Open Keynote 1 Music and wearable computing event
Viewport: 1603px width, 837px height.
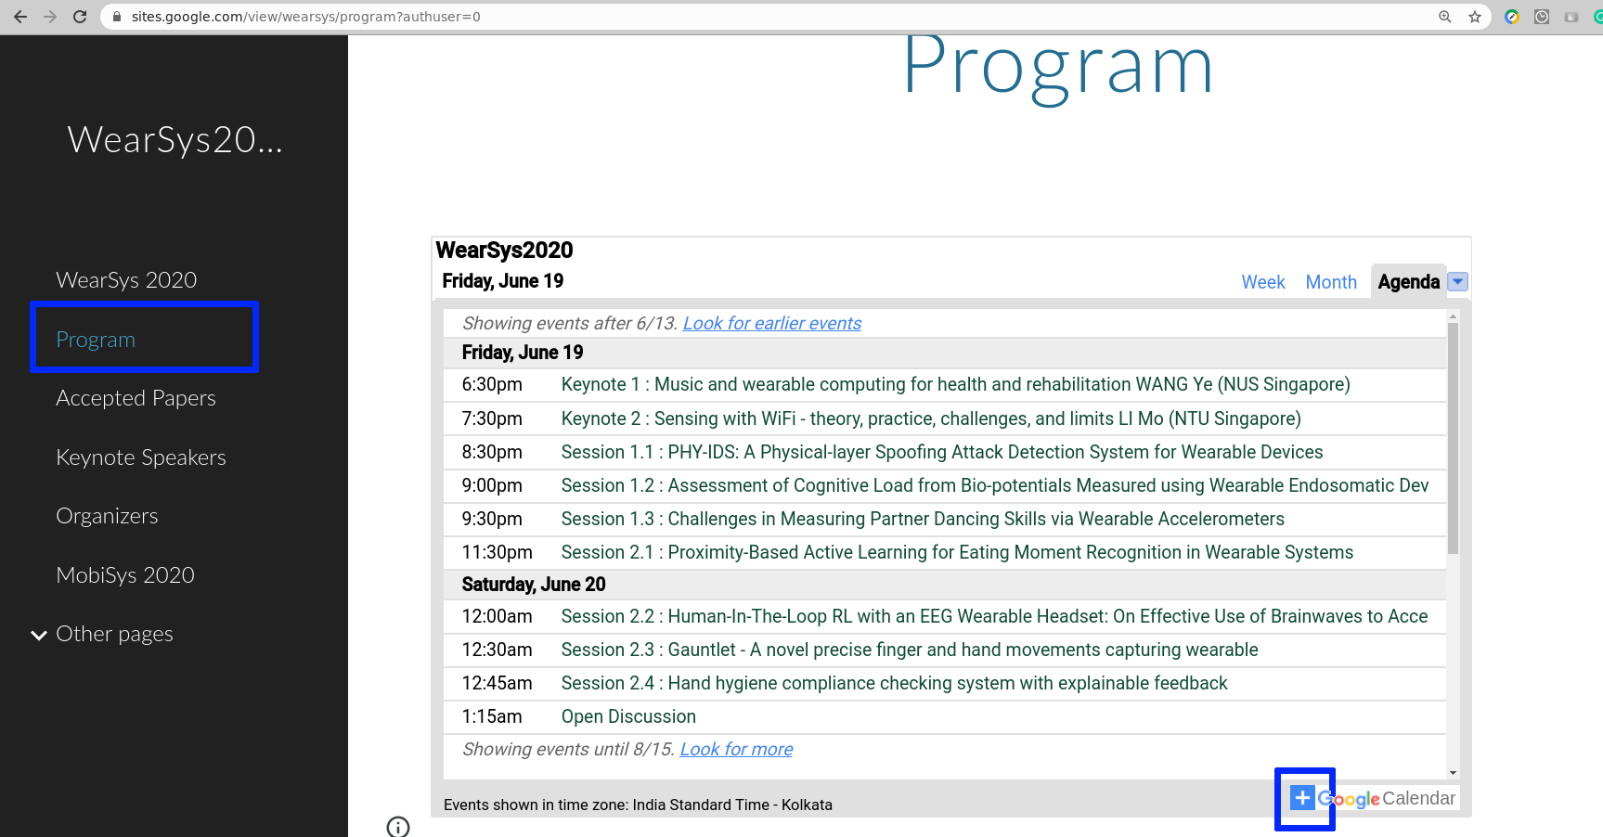tap(955, 384)
